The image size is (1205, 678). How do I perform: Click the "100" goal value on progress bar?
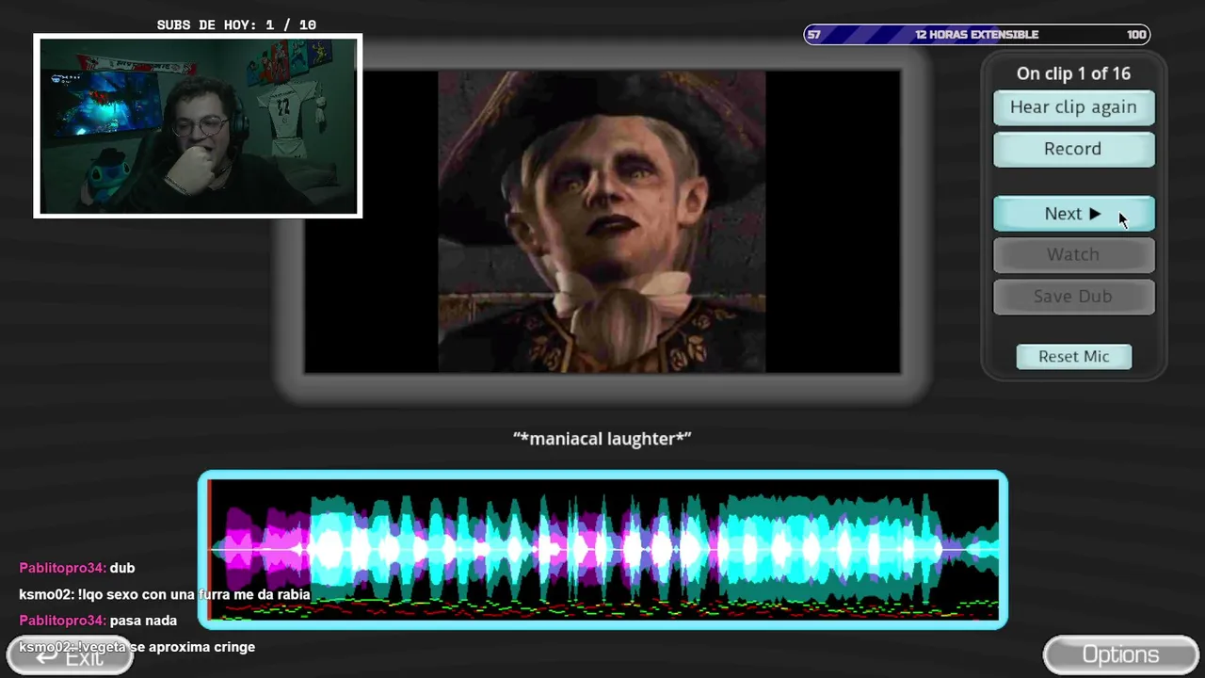pos(1136,35)
